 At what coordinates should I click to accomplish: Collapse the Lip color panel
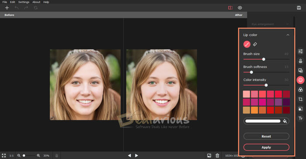coord(288,35)
